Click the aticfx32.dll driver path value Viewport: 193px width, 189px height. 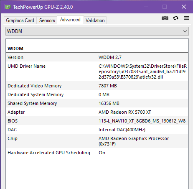coord(143,72)
